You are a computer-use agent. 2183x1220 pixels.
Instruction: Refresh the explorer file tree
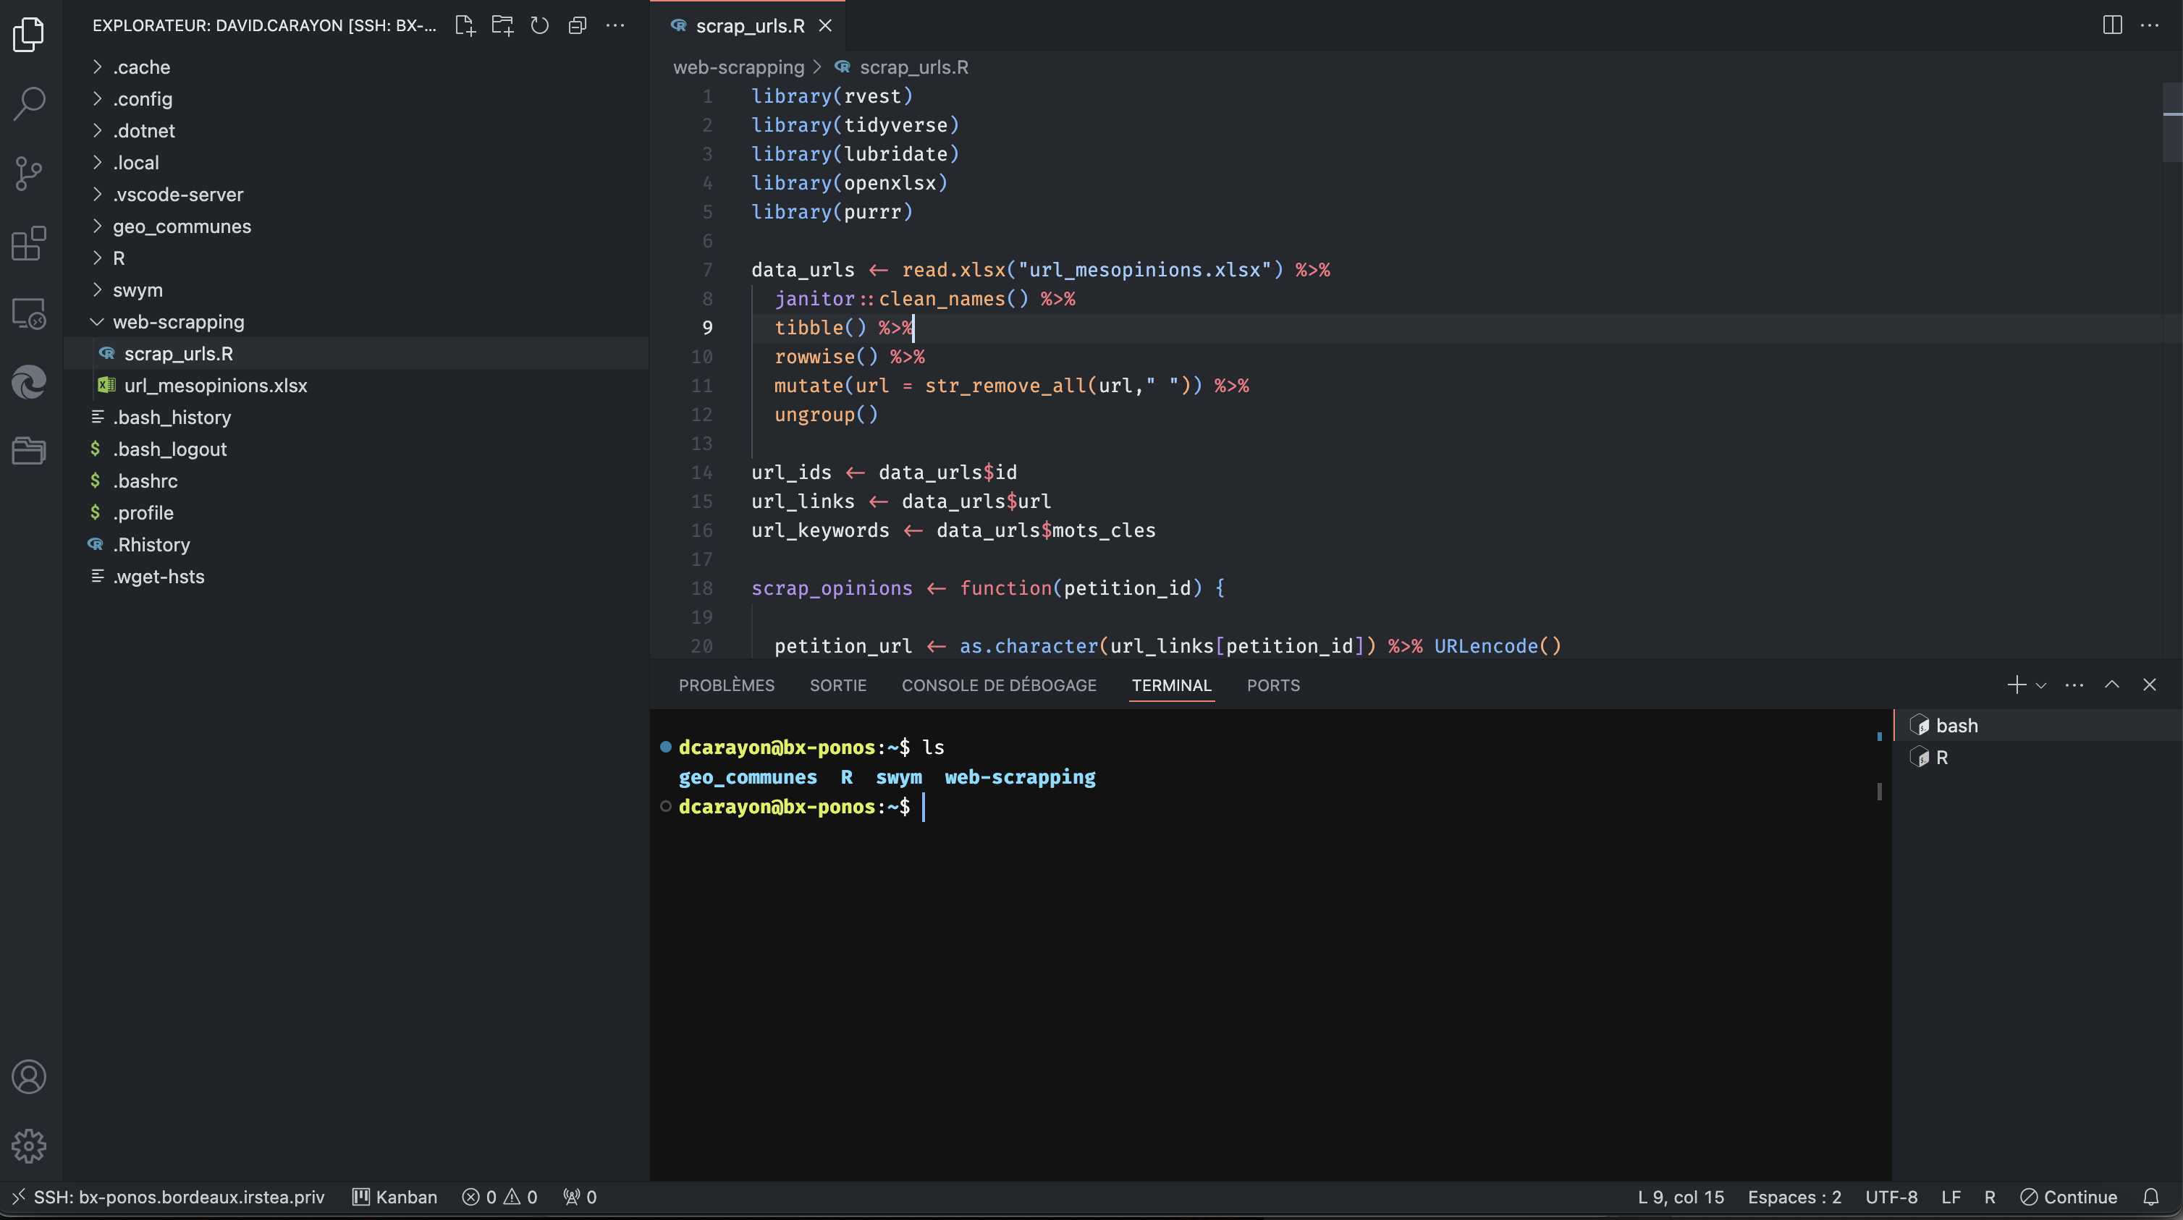(x=540, y=25)
